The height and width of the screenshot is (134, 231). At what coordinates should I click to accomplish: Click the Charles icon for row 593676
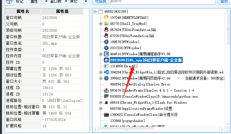[x=106, y=90]
